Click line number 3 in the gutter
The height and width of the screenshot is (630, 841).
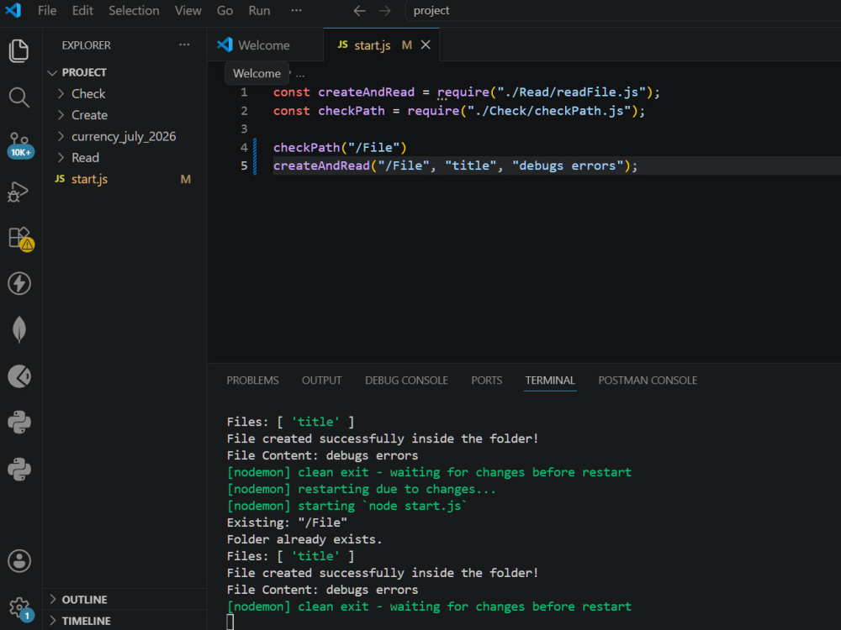click(244, 129)
